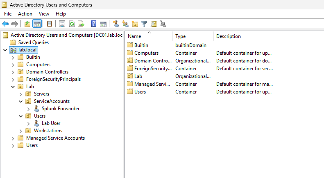
Task: Click the Export List toolbar icon
Action: coord(81,24)
